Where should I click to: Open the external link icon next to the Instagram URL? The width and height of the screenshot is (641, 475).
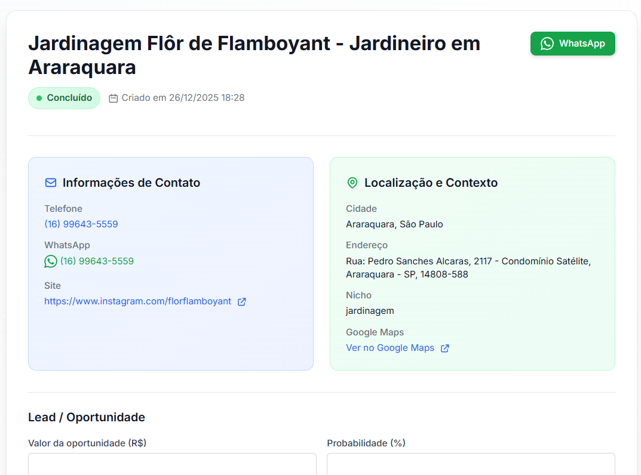[x=241, y=301]
